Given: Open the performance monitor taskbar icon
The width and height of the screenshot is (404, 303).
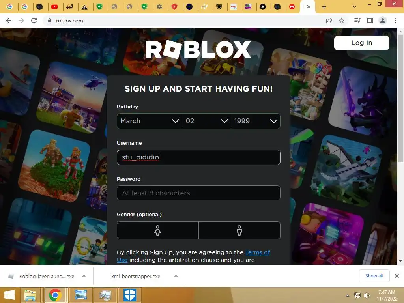Looking at the screenshot, I should pos(105,295).
